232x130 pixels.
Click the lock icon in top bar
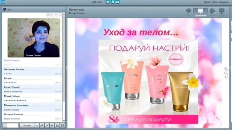(x=113, y=2)
